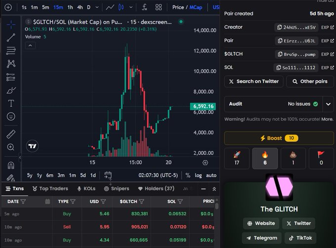
Task: Open the go to date calendar
Action: [x=108, y=175]
